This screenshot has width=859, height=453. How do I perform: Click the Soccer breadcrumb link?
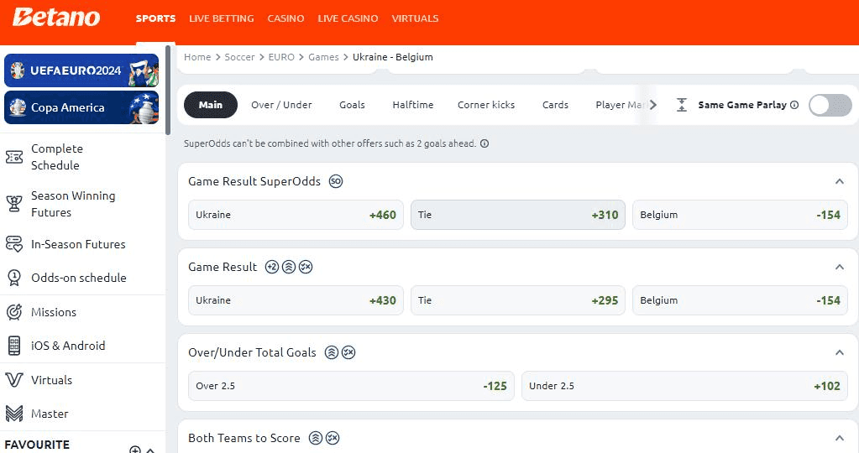click(239, 57)
